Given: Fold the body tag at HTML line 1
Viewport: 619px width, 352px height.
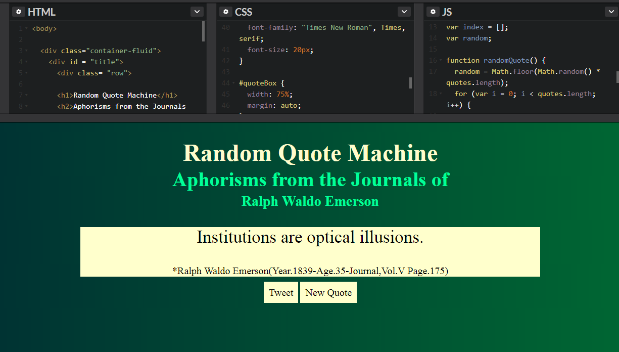Looking at the screenshot, I should click(x=26, y=29).
